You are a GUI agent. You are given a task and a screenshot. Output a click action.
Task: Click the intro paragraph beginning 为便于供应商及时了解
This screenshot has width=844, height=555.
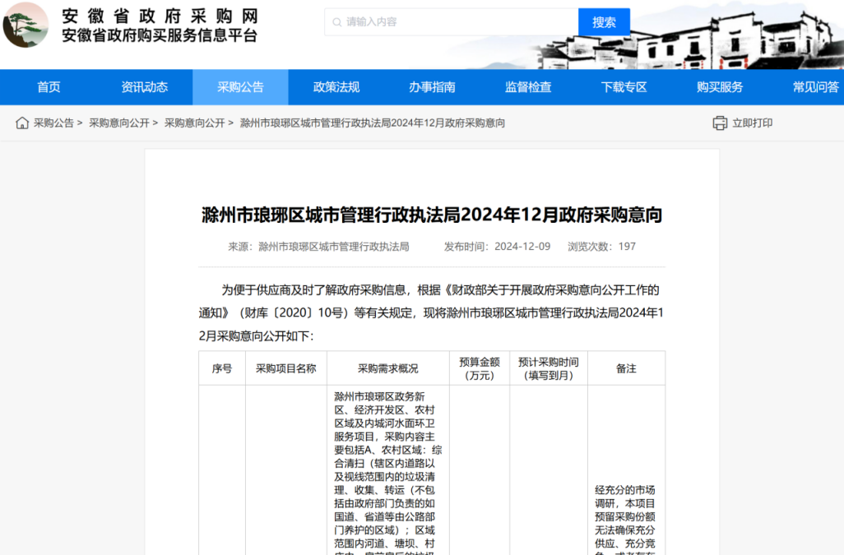tap(432, 313)
